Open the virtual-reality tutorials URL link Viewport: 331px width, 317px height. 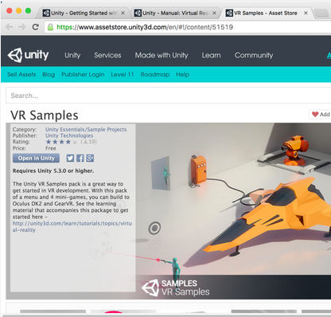(x=72, y=226)
